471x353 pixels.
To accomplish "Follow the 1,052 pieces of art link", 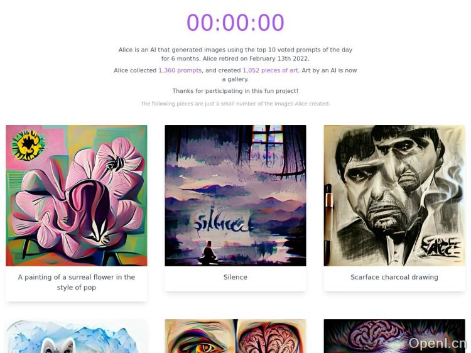I will [x=270, y=70].
